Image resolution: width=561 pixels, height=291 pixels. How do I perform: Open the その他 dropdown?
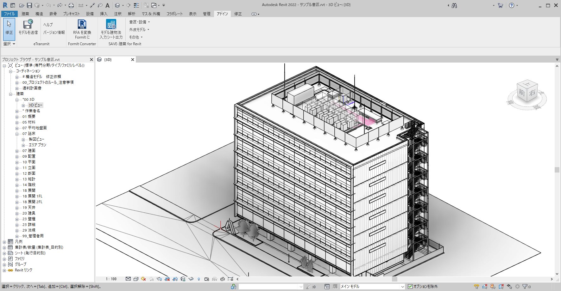click(135, 37)
